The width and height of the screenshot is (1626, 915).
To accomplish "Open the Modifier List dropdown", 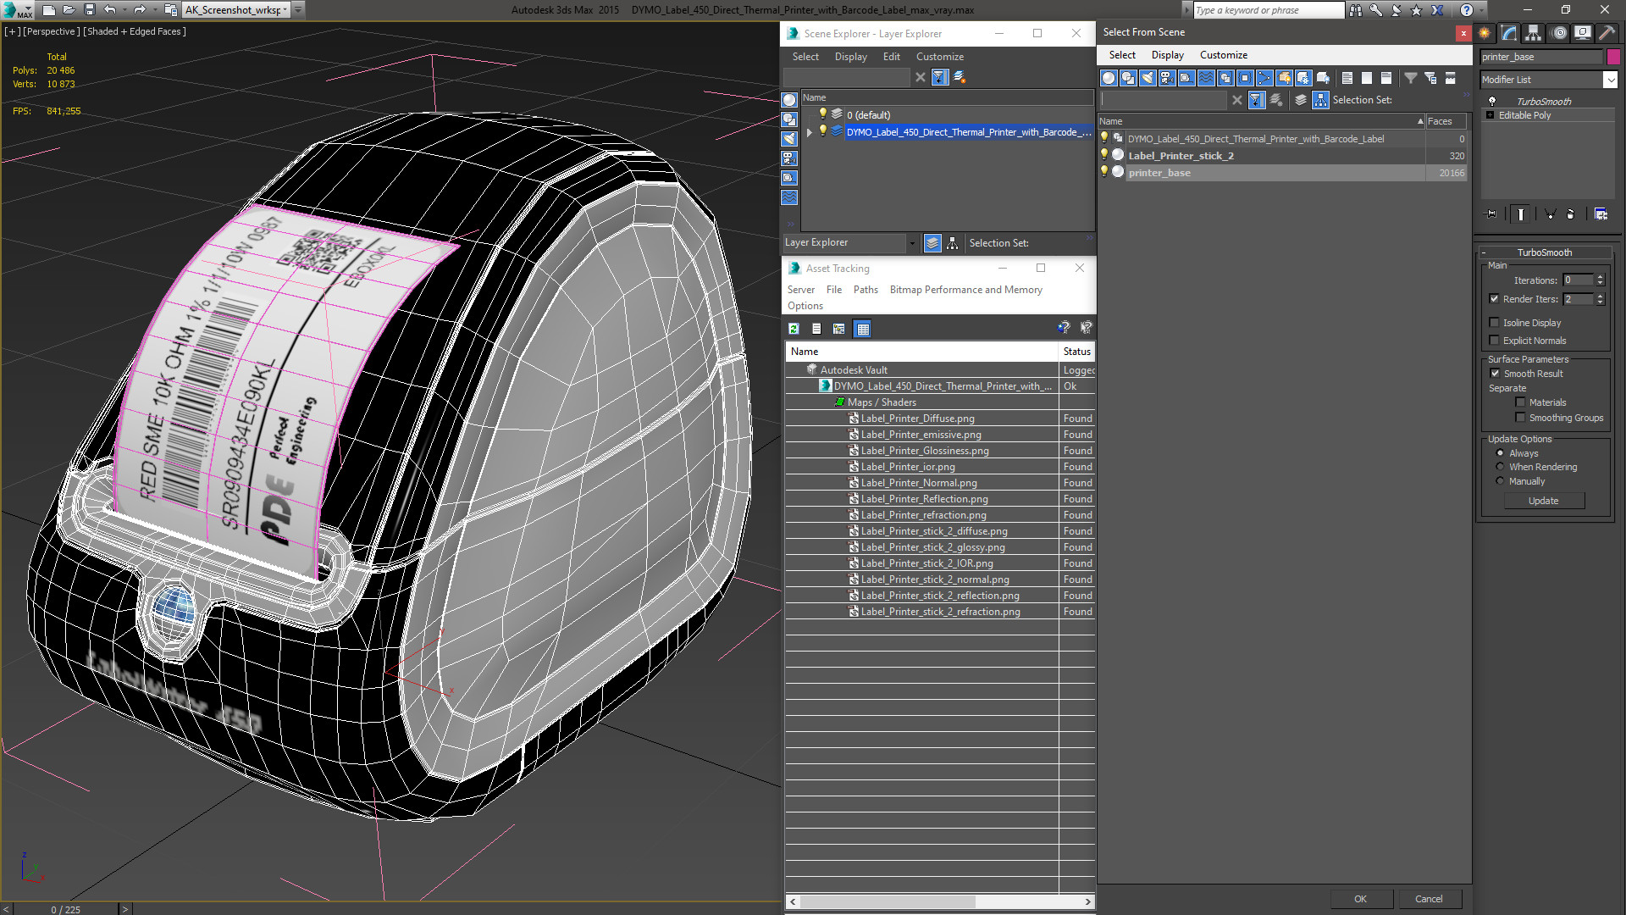I will click(x=1610, y=80).
